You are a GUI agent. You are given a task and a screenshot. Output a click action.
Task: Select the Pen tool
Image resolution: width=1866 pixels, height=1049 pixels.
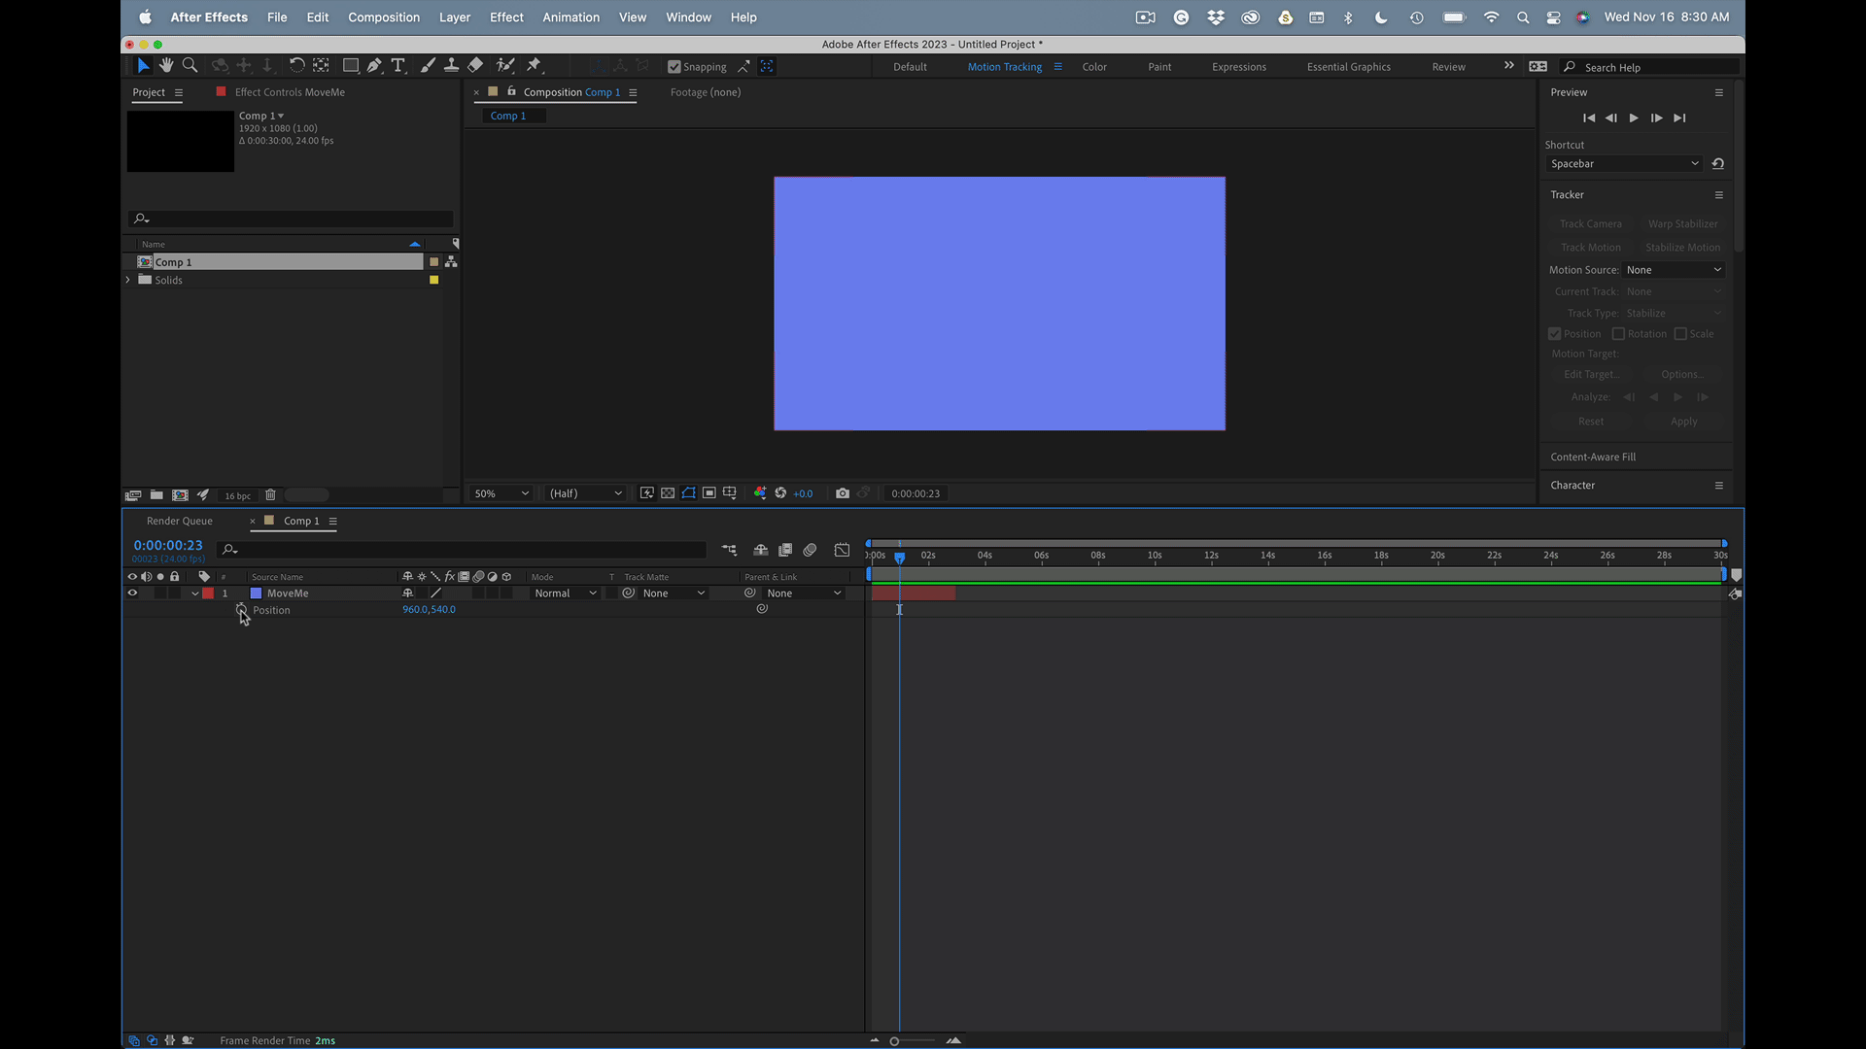tap(374, 65)
